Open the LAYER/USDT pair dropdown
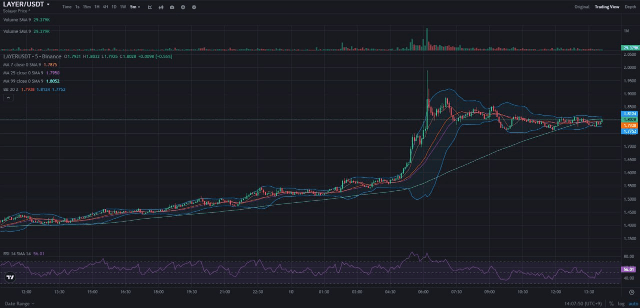Image resolution: width=640 pixels, height=308 pixels. pyautogui.click(x=26, y=4)
